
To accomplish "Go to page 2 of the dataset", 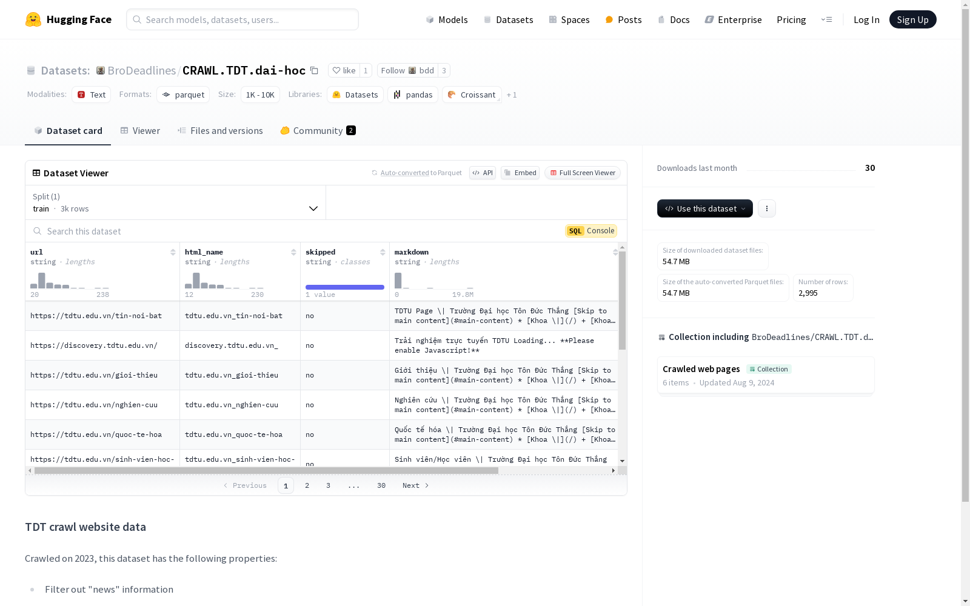I will (307, 485).
